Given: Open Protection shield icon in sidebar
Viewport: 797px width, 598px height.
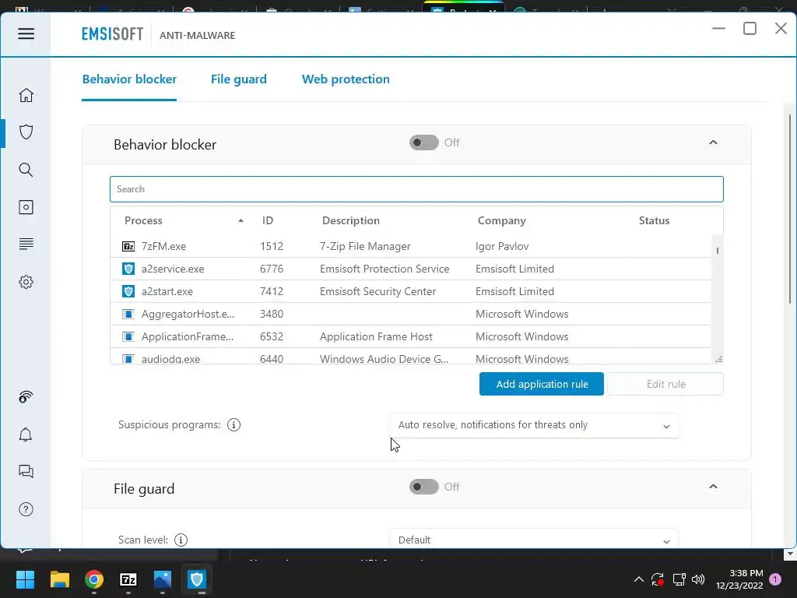Looking at the screenshot, I should pos(26,132).
